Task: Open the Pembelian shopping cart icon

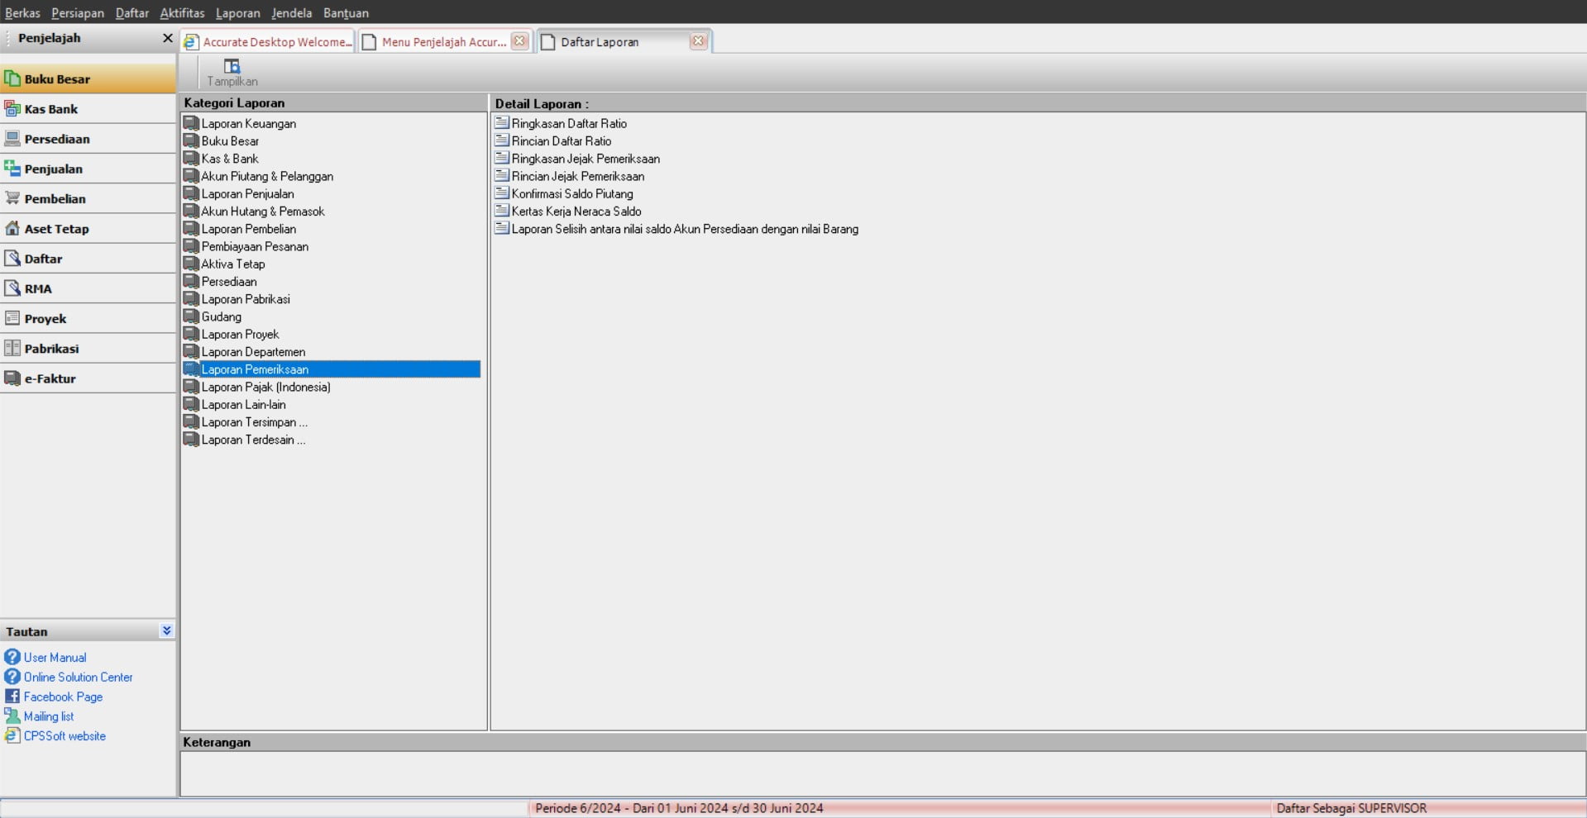Action: point(12,198)
